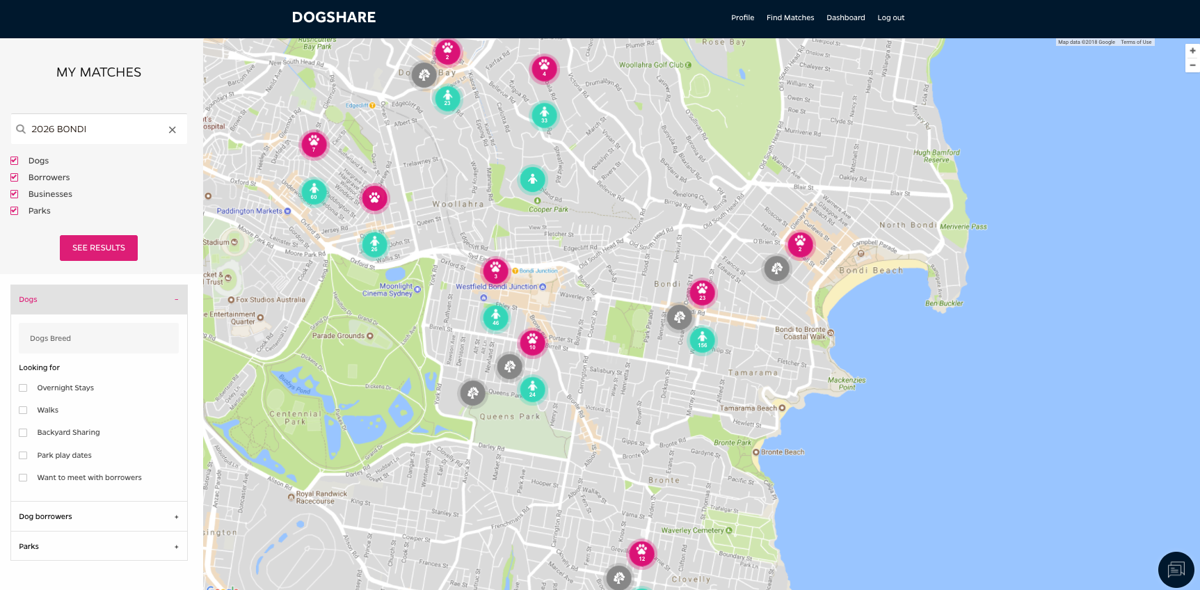Open the Profile menu item
Screen dimensions: 1200x590
pyautogui.click(x=742, y=18)
